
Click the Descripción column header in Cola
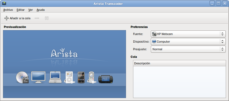coord(180,63)
